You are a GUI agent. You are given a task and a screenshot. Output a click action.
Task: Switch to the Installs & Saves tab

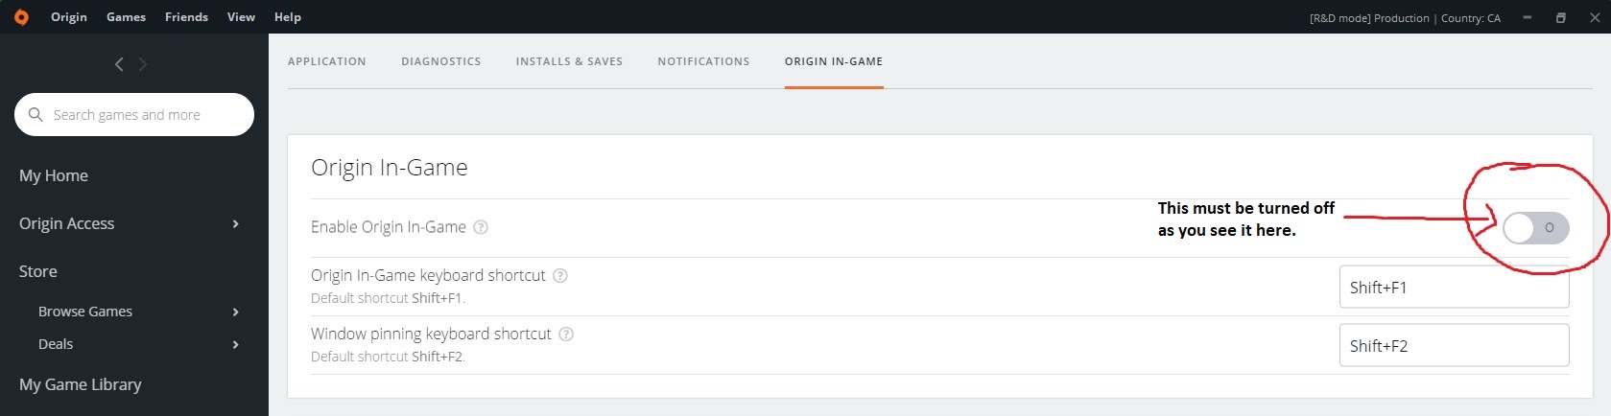pyautogui.click(x=569, y=61)
